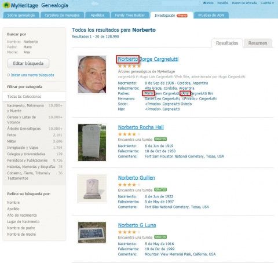Viewport: 278px width, 263px height.
Task: Refine search by Apellido
Action: [13, 209]
